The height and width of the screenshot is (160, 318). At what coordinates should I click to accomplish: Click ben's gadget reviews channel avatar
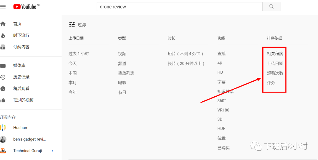coord(3,139)
